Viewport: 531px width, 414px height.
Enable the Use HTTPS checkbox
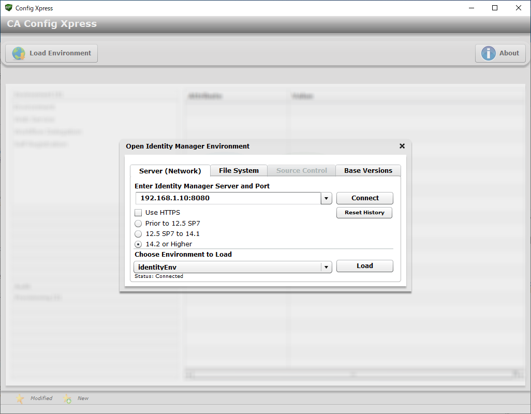[138, 213]
